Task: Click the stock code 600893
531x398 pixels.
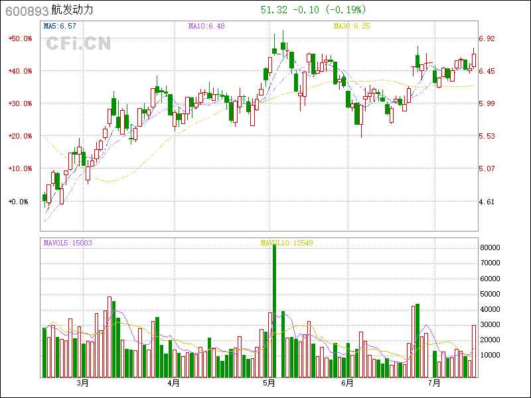Action: pos(25,11)
